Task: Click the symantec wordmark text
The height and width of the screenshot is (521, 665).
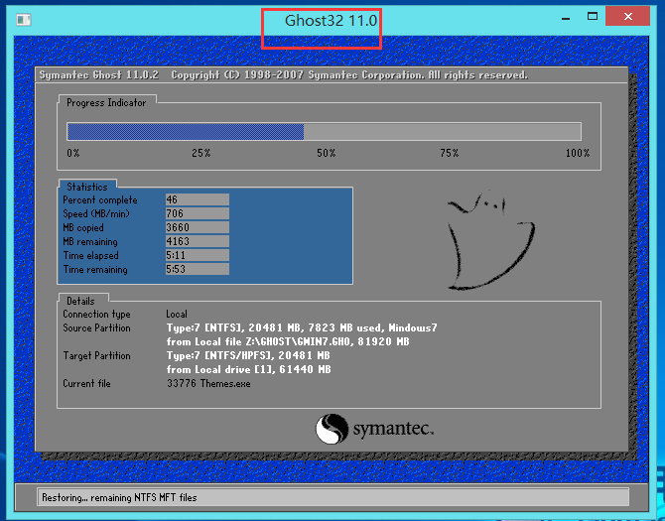Action: click(x=393, y=430)
